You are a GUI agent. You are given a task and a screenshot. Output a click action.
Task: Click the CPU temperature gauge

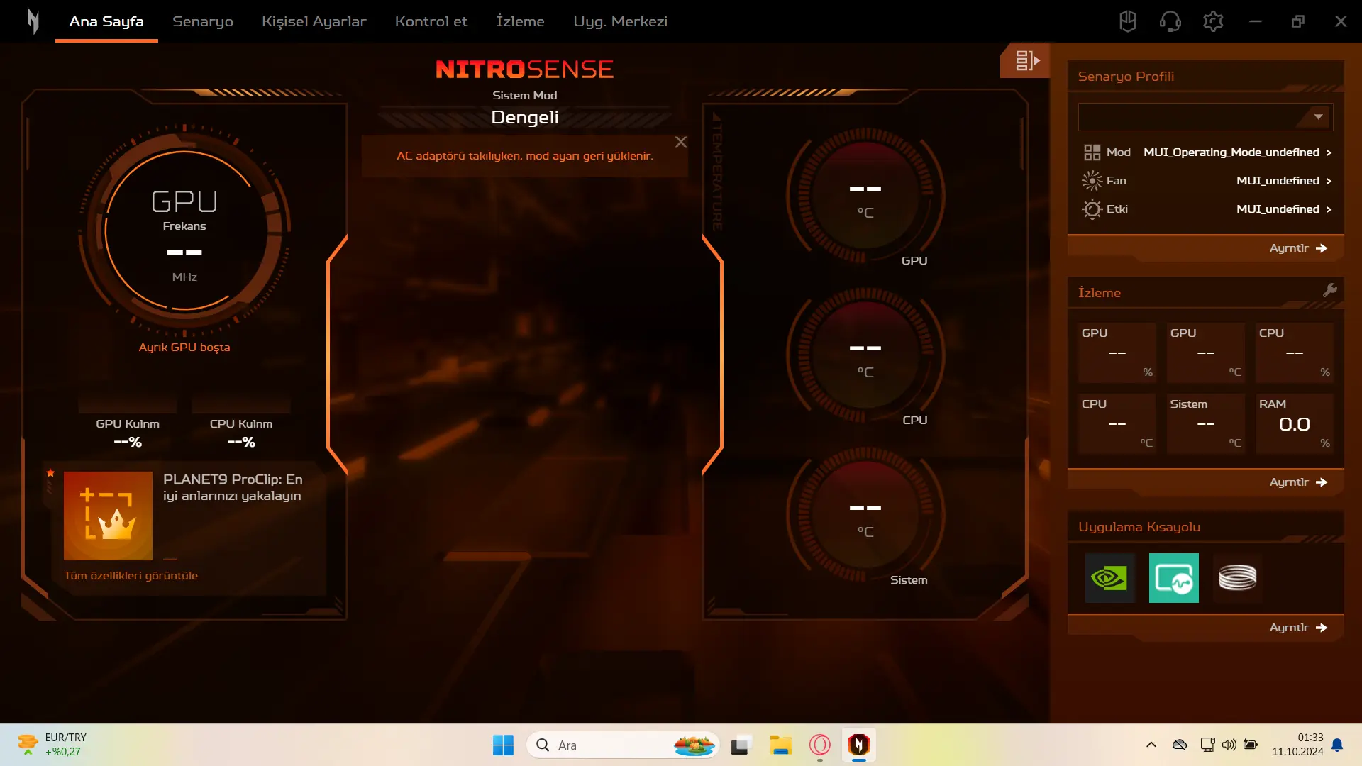pyautogui.click(x=865, y=355)
